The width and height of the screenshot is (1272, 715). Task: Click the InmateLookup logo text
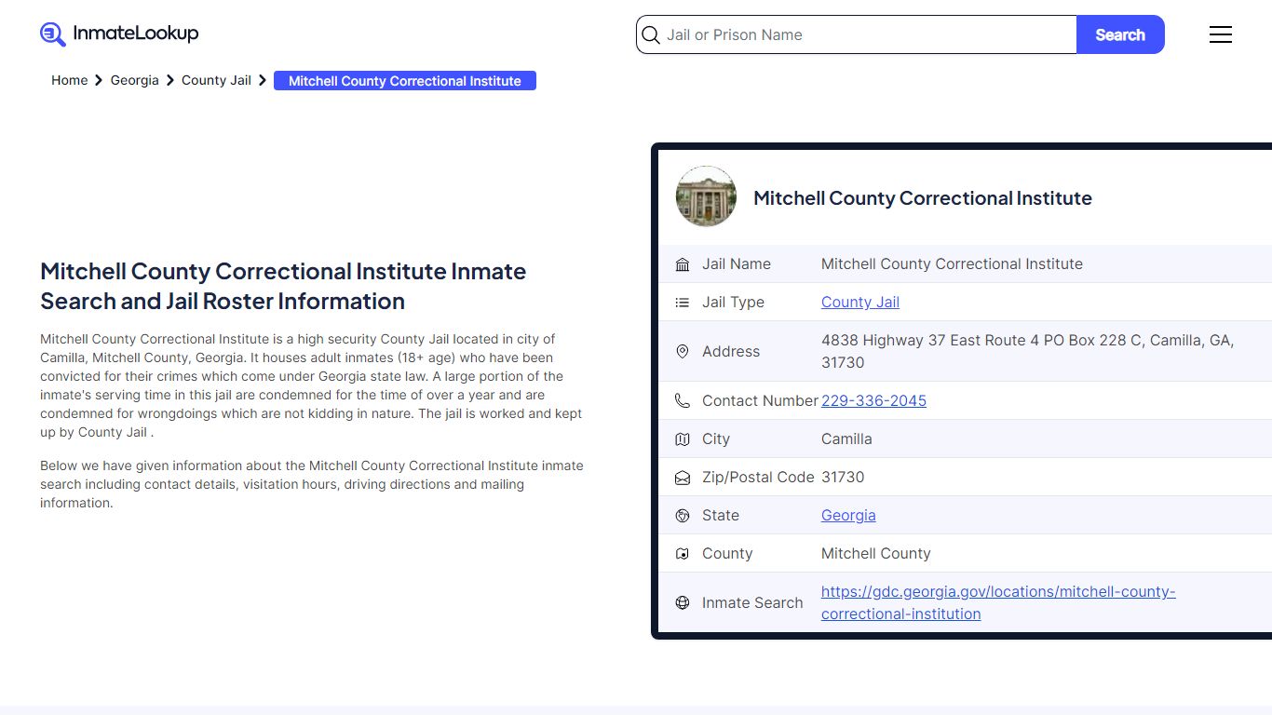tap(136, 34)
